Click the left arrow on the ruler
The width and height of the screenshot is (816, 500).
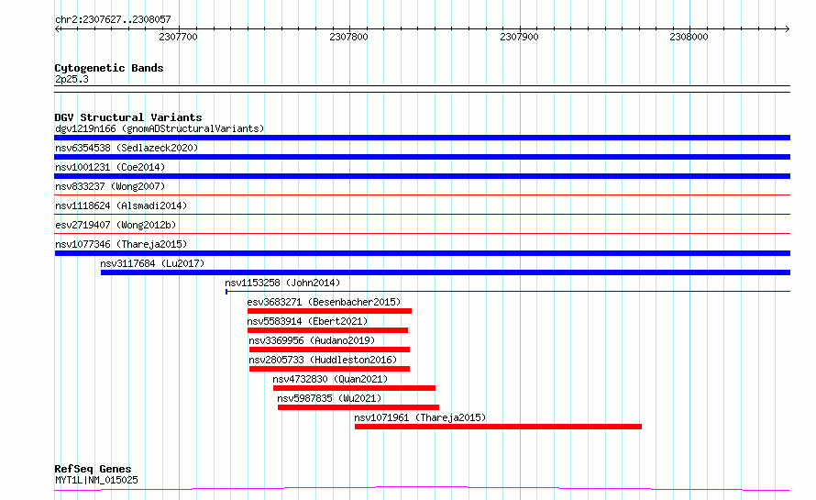(x=58, y=29)
